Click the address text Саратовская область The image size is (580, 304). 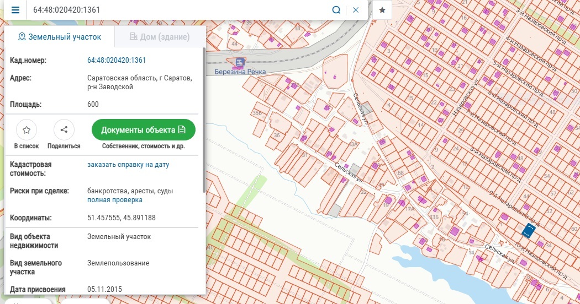[122, 78]
